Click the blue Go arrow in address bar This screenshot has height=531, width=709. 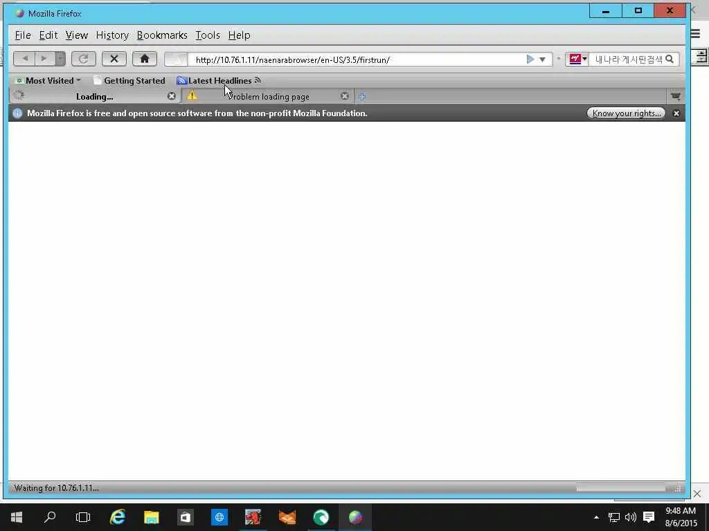[530, 59]
